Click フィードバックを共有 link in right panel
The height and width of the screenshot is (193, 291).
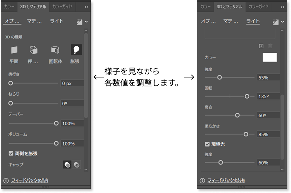point(226,180)
